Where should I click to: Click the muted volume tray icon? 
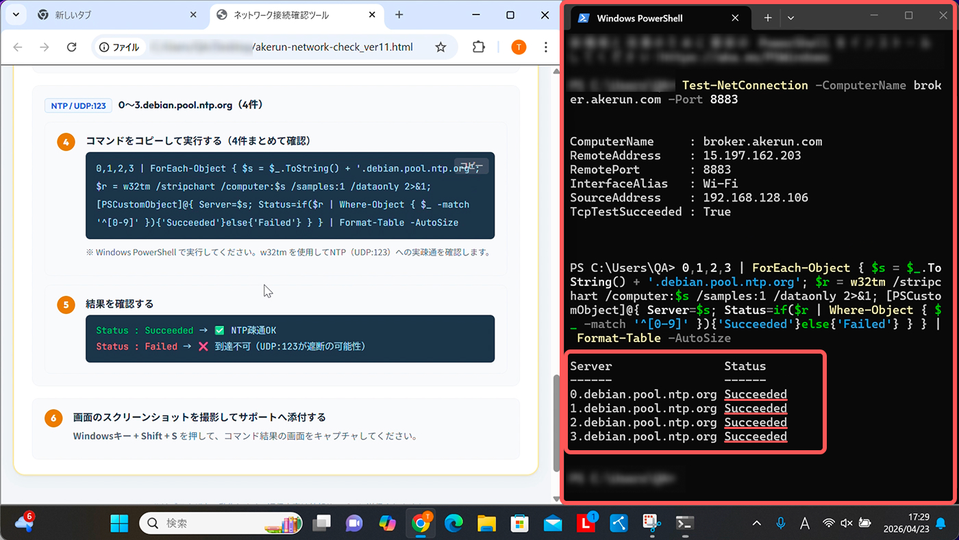coord(847,524)
